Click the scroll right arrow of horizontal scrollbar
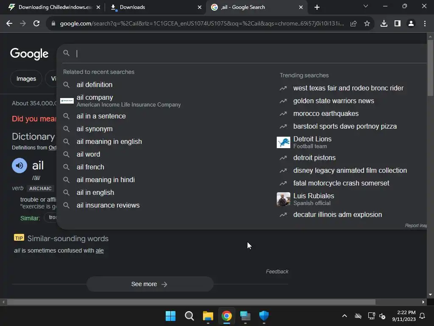 click(x=423, y=302)
